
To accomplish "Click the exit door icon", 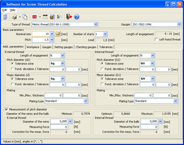I will point(69,17).
